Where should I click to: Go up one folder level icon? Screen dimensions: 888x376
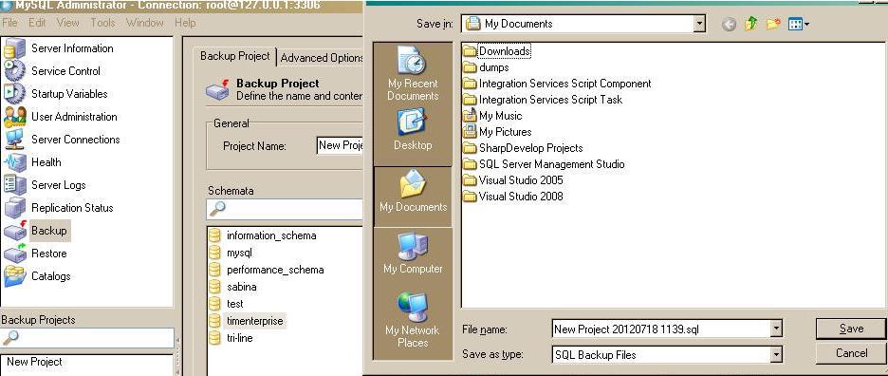tap(751, 24)
